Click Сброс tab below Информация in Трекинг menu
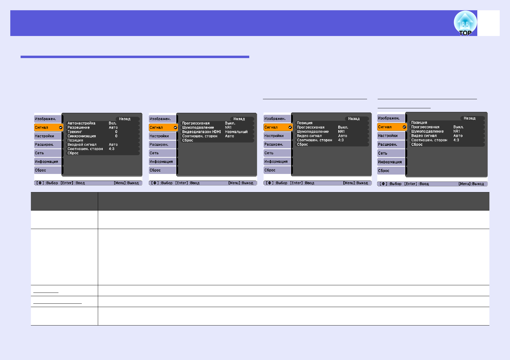The height and width of the screenshot is (360, 510). tap(48, 170)
